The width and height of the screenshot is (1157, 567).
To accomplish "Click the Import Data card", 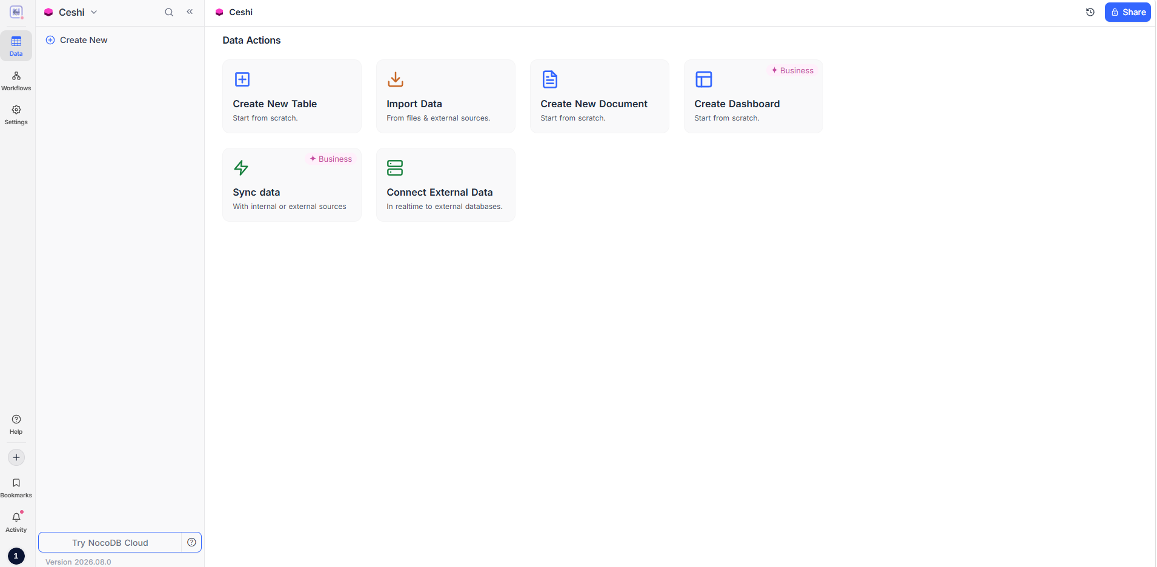I will tap(446, 96).
